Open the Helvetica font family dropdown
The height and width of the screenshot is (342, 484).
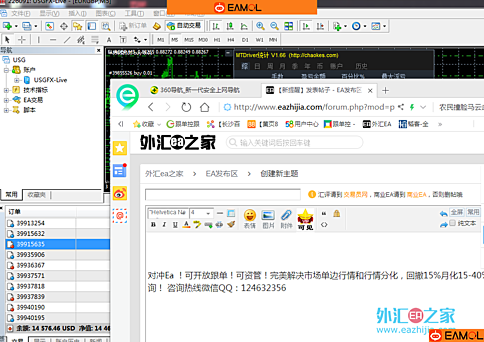pyautogui.click(x=168, y=213)
